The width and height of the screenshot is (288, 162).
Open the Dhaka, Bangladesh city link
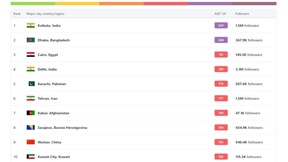[54, 40]
